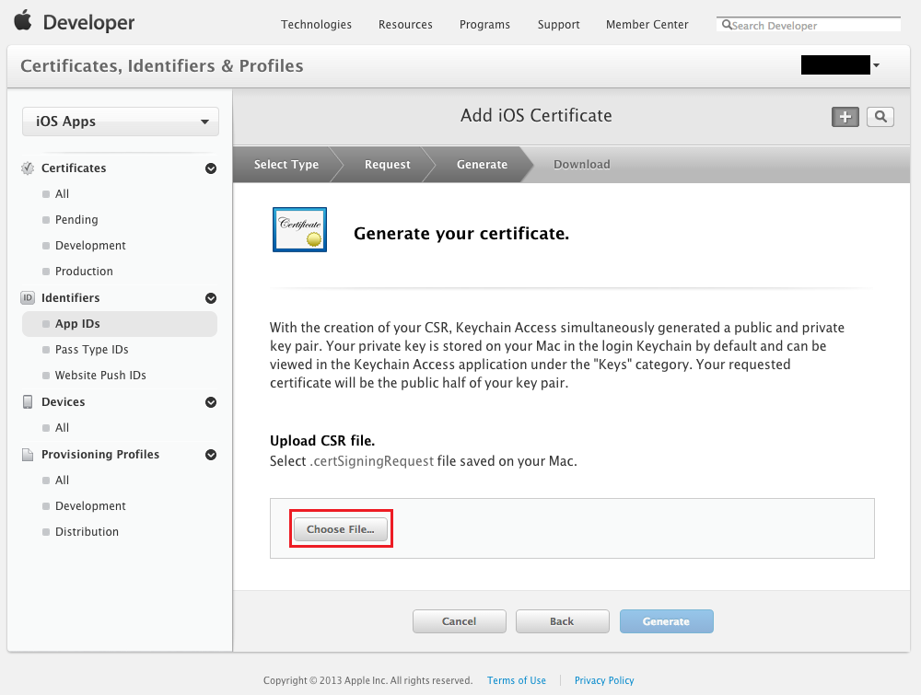Open the account dropdown arrow
This screenshot has width=921, height=695.
pos(877,65)
